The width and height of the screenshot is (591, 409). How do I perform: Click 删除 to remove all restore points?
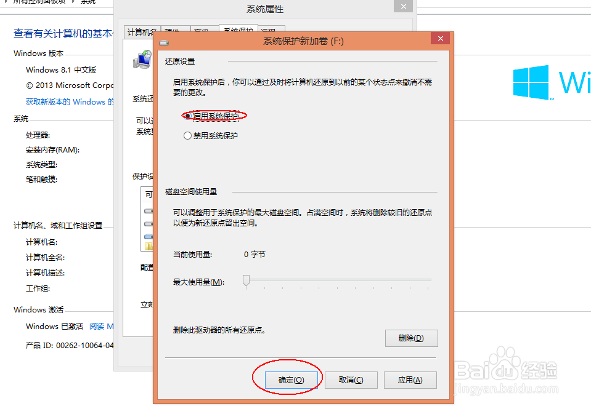point(411,338)
